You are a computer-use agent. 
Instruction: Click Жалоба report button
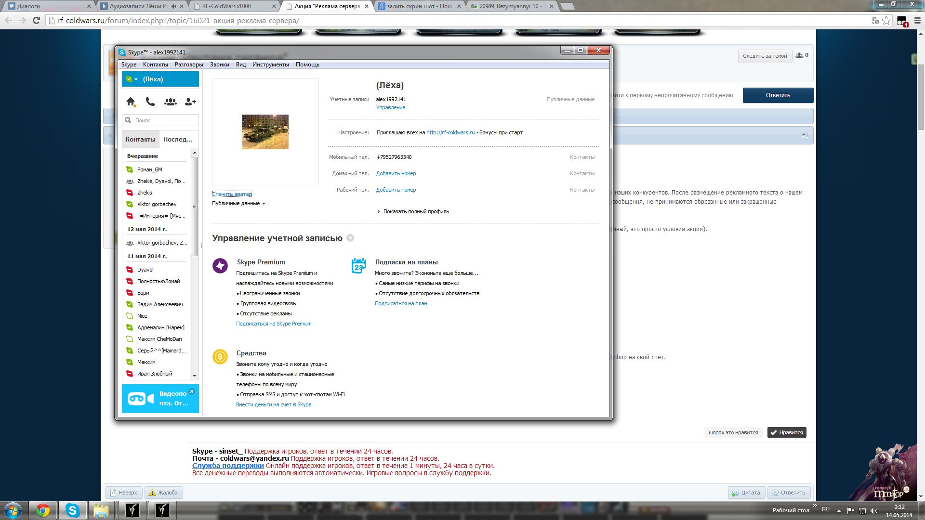pos(163,493)
